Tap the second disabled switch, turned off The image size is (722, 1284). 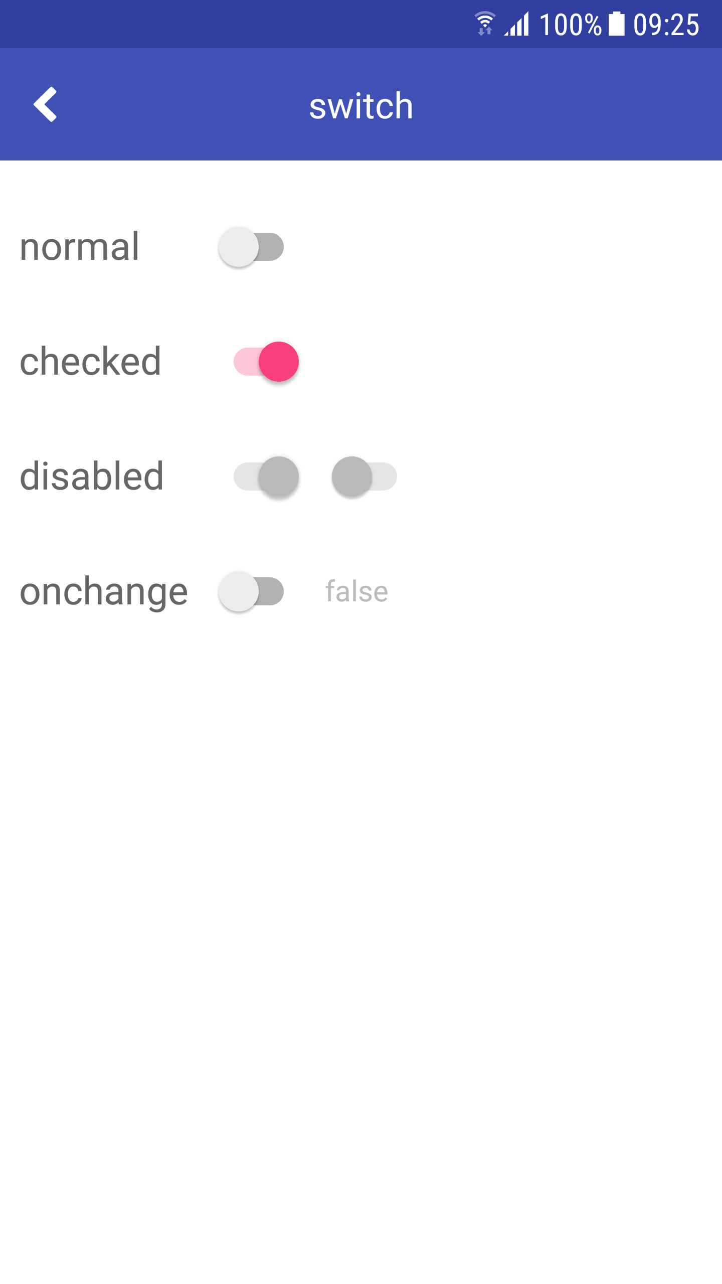365,476
